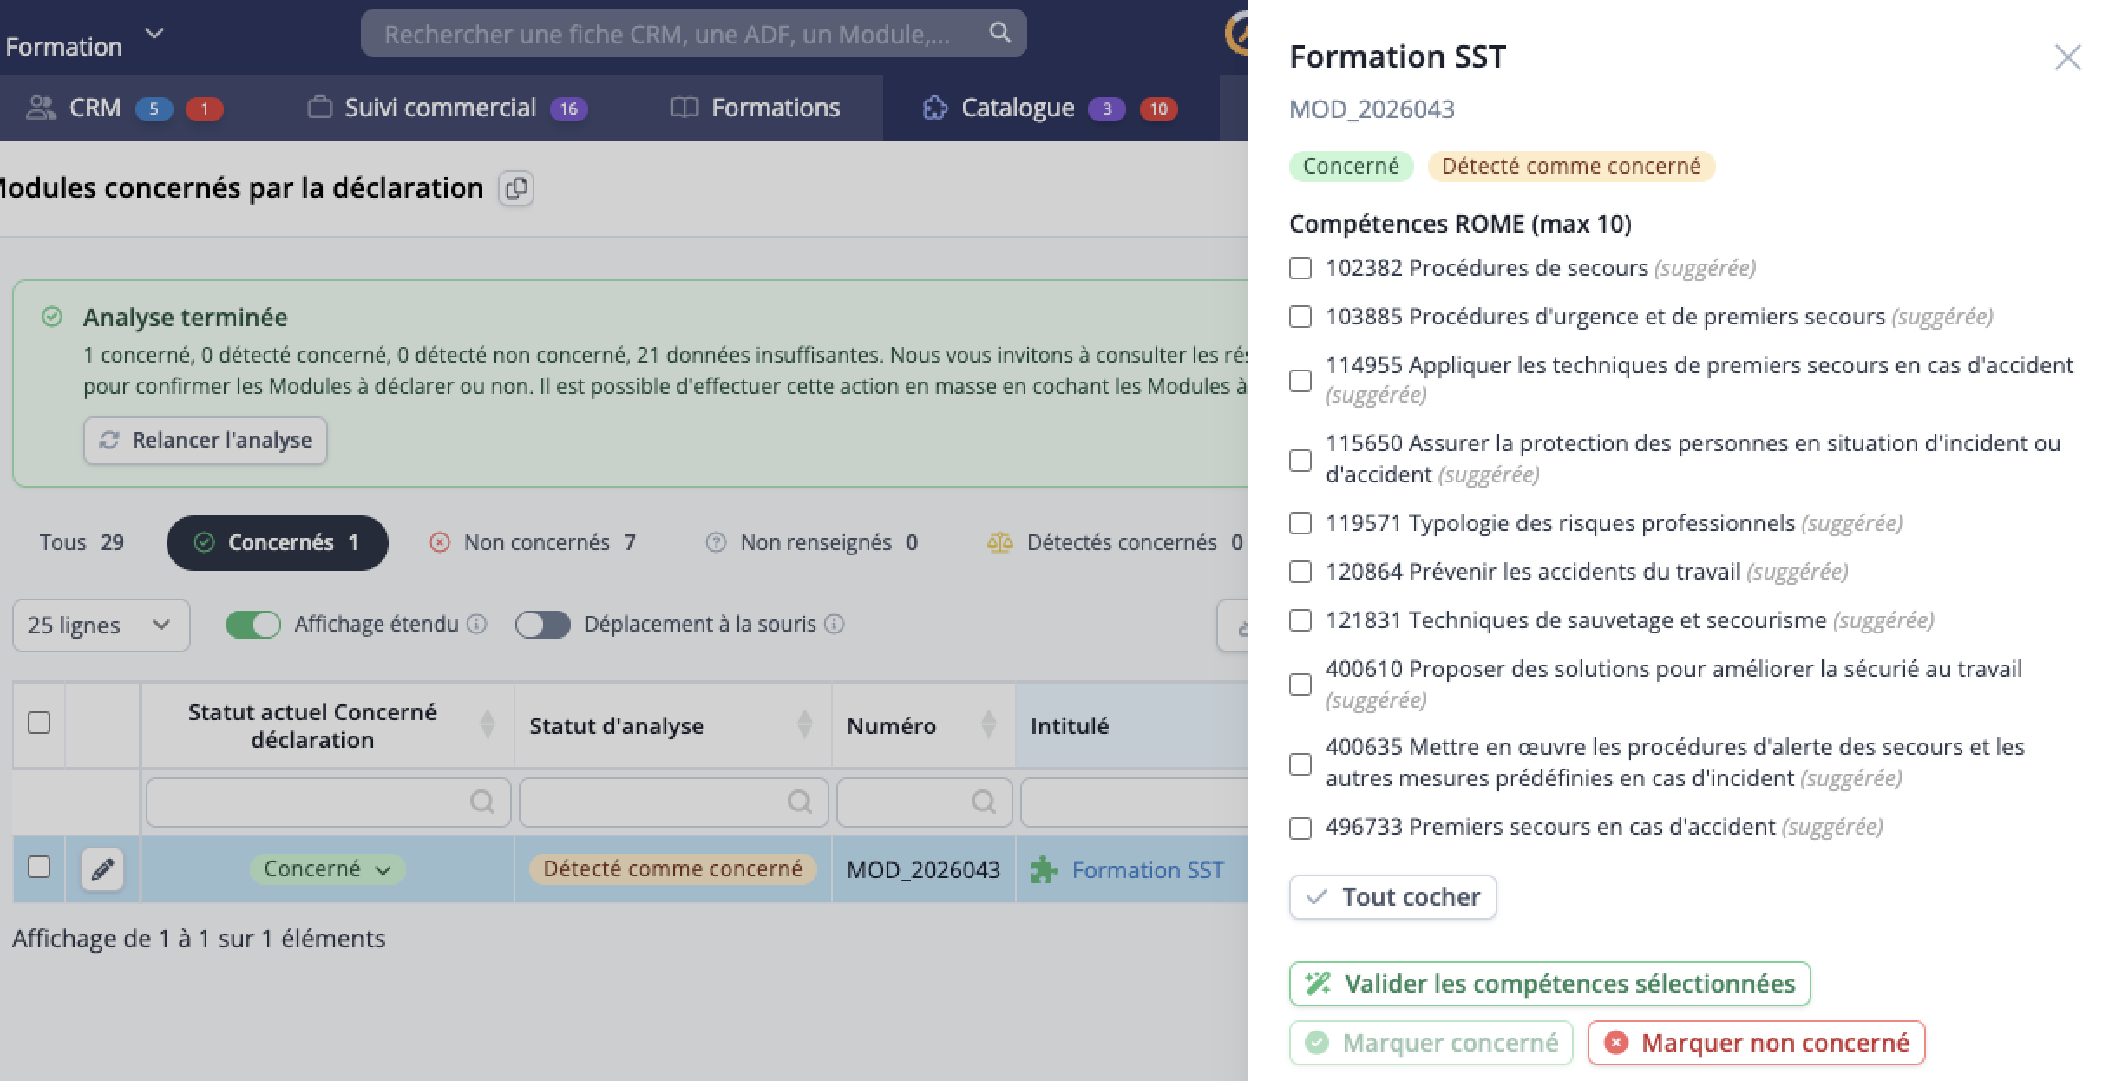Image resolution: width=2122 pixels, height=1081 pixels.
Task: Sort by Statut actuel Concerné déclaration arrows
Action: tap(488, 724)
